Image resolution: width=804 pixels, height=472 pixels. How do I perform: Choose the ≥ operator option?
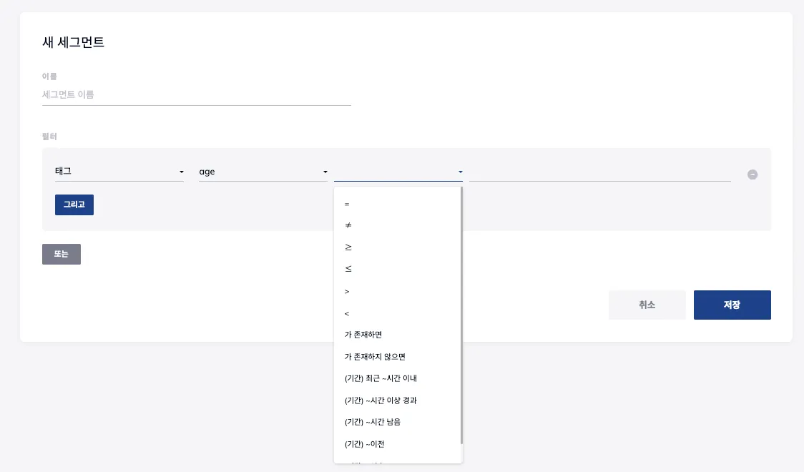(398, 247)
